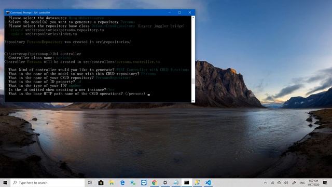332x187 pixels.
Task: Show hidden system tray icons
Action: coord(265,182)
